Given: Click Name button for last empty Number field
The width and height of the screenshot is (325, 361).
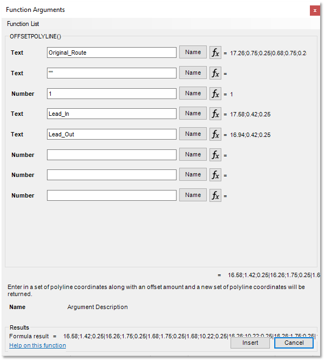Looking at the screenshot, I should tap(193, 195).
